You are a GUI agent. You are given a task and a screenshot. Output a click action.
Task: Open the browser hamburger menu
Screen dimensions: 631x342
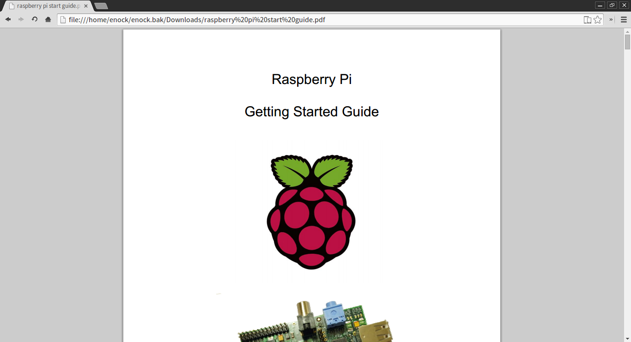tap(624, 19)
